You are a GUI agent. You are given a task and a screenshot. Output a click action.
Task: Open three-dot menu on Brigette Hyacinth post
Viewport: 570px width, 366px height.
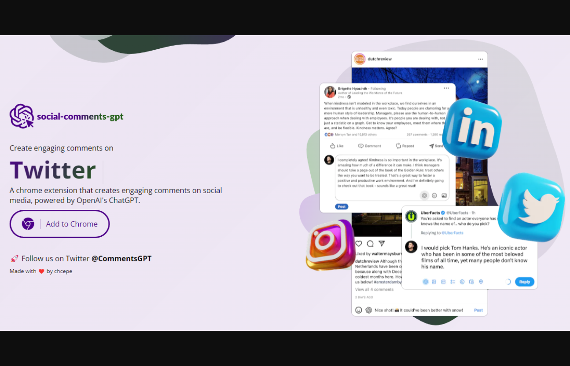[x=446, y=88]
